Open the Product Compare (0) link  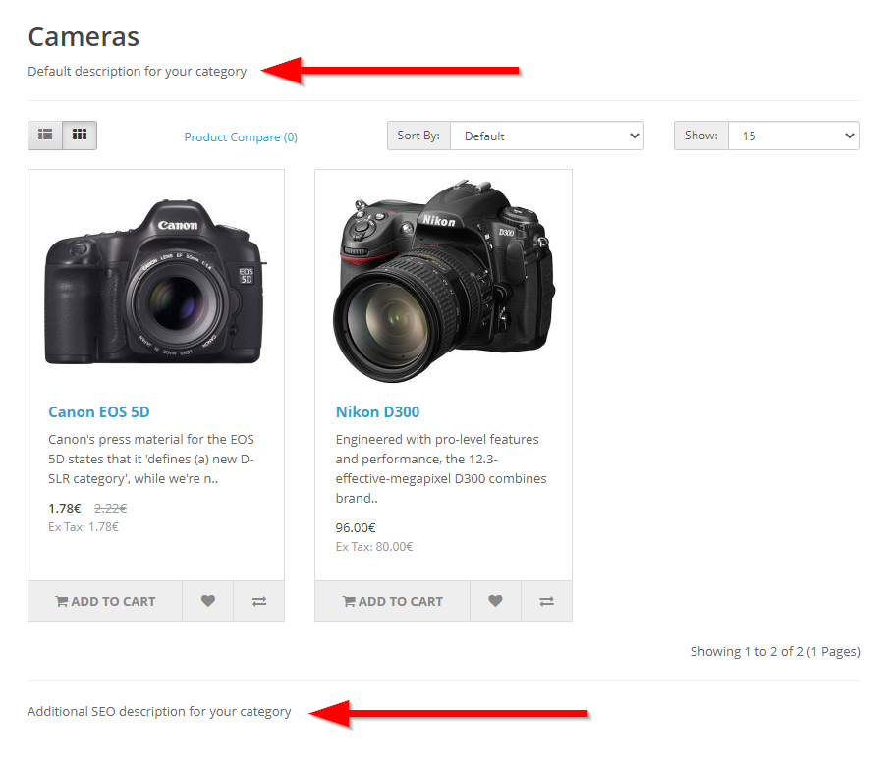pyautogui.click(x=241, y=137)
